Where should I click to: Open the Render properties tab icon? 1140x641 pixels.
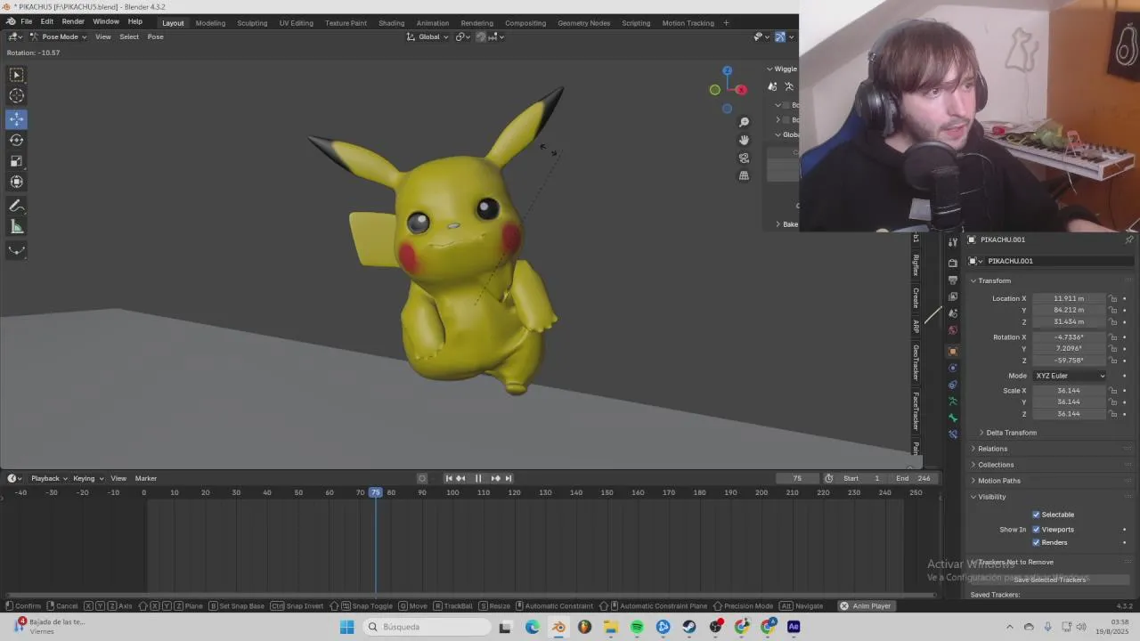click(953, 263)
